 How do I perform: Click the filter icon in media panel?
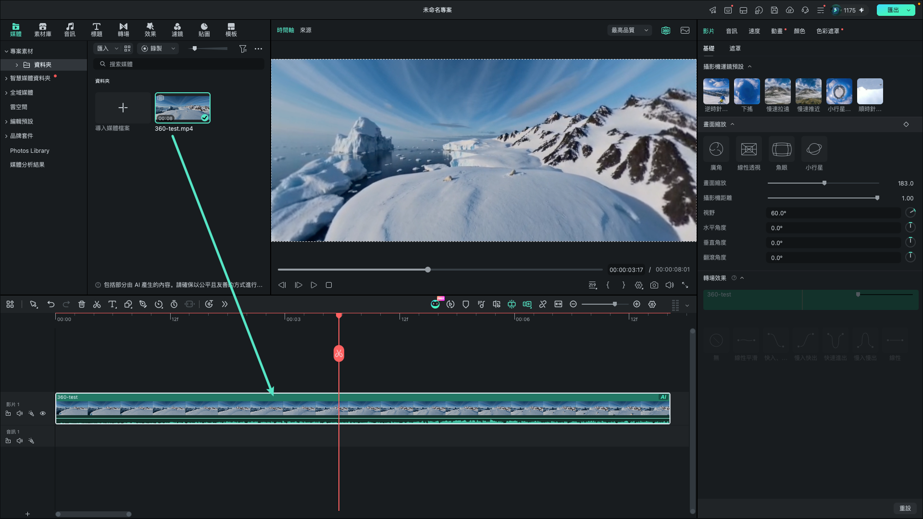pos(243,49)
